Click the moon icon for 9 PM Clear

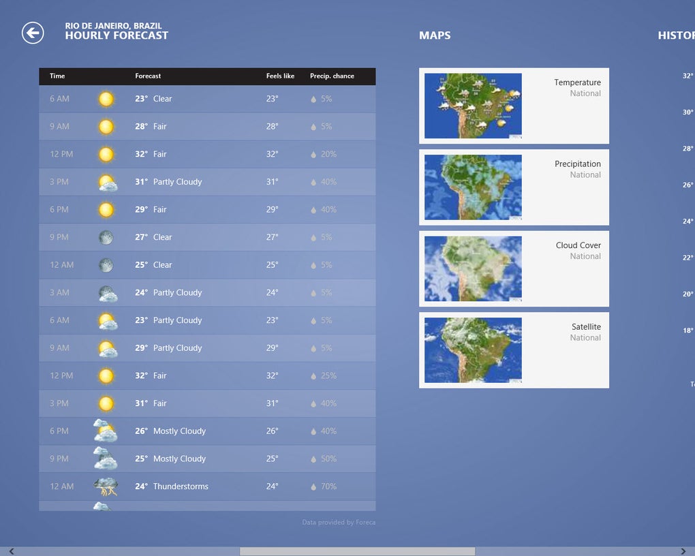click(106, 238)
